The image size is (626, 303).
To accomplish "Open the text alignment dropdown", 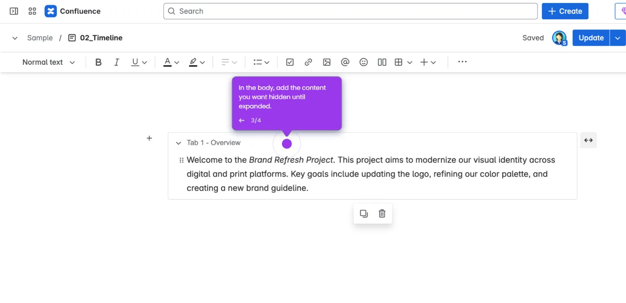I will [229, 62].
